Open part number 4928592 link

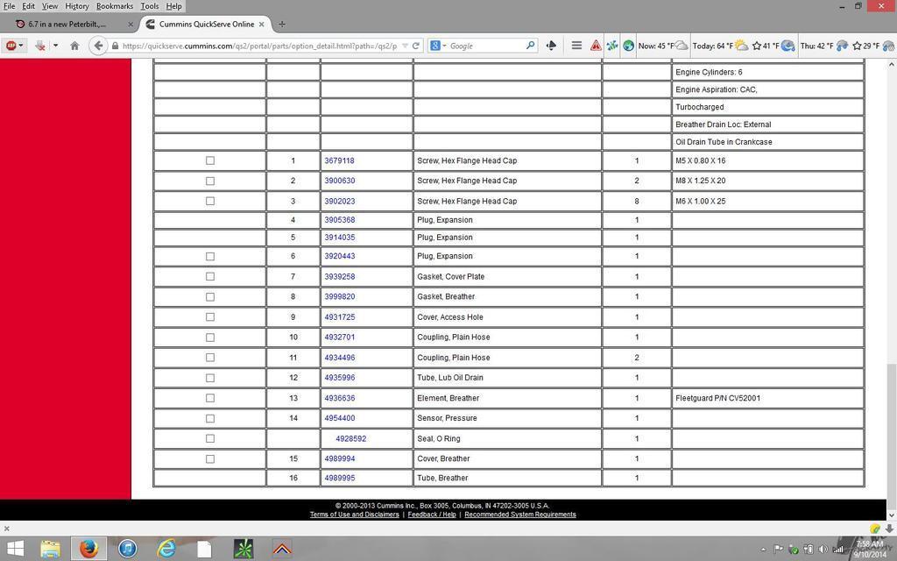pos(350,438)
